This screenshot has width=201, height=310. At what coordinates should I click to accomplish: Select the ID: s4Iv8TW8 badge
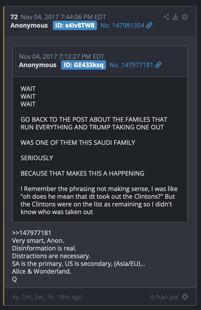coord(75,26)
